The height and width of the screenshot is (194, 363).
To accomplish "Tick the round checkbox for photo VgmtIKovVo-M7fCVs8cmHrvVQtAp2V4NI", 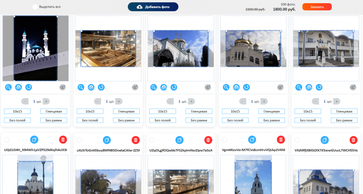I will [x=225, y=140].
